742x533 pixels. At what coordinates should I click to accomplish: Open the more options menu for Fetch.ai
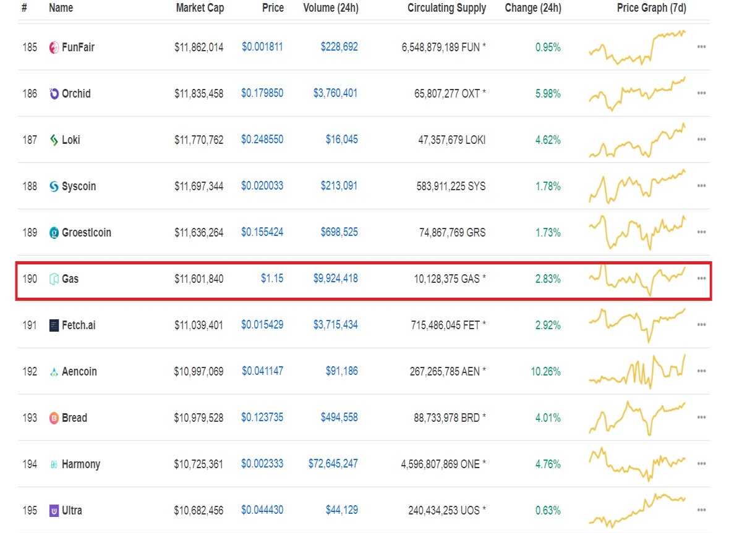pos(701,325)
